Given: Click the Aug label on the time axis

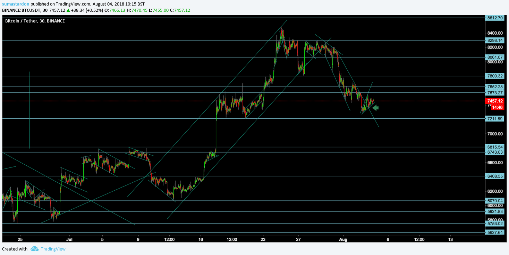Looking at the screenshot, I should pos(343,239).
